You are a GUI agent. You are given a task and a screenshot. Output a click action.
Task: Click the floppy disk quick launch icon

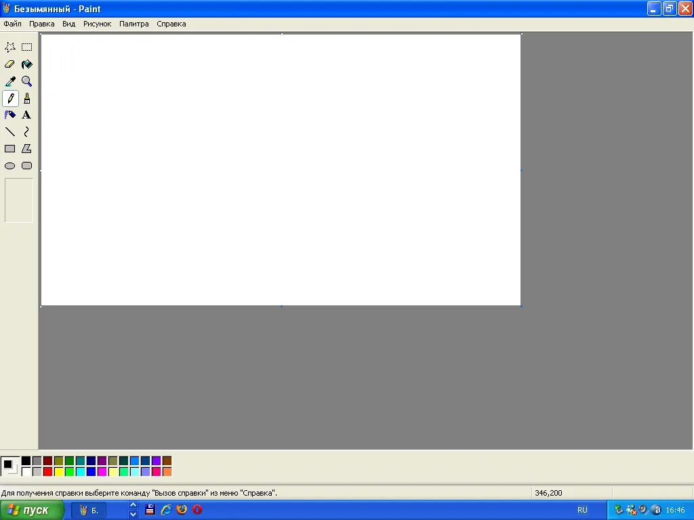click(x=150, y=510)
